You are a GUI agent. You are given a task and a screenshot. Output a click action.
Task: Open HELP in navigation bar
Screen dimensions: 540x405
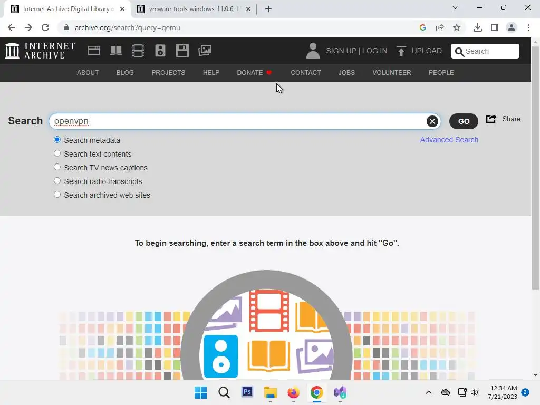click(x=211, y=73)
